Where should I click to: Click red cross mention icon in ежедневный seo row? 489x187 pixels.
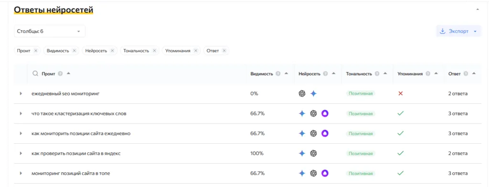click(x=401, y=93)
